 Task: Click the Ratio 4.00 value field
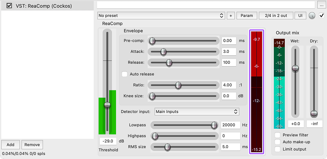(x=229, y=85)
